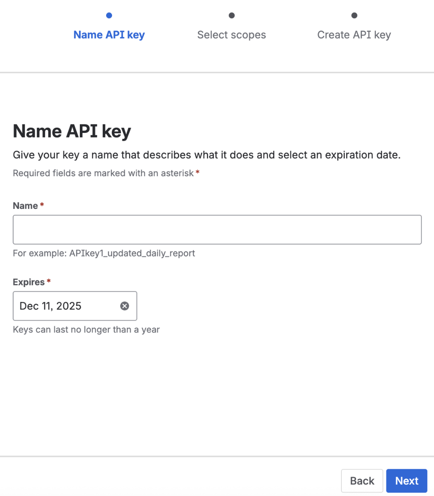Click the blue step dot above Name API key
This screenshot has height=496, width=434.
[109, 16]
